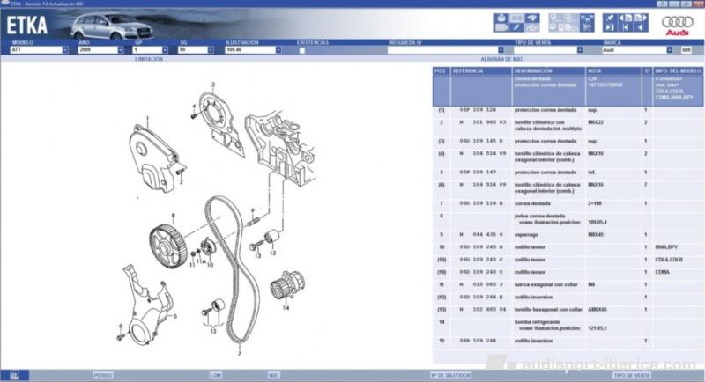Click the skip-forward bar arrow icon
Screen dimensions: 705x382
pos(611,27)
